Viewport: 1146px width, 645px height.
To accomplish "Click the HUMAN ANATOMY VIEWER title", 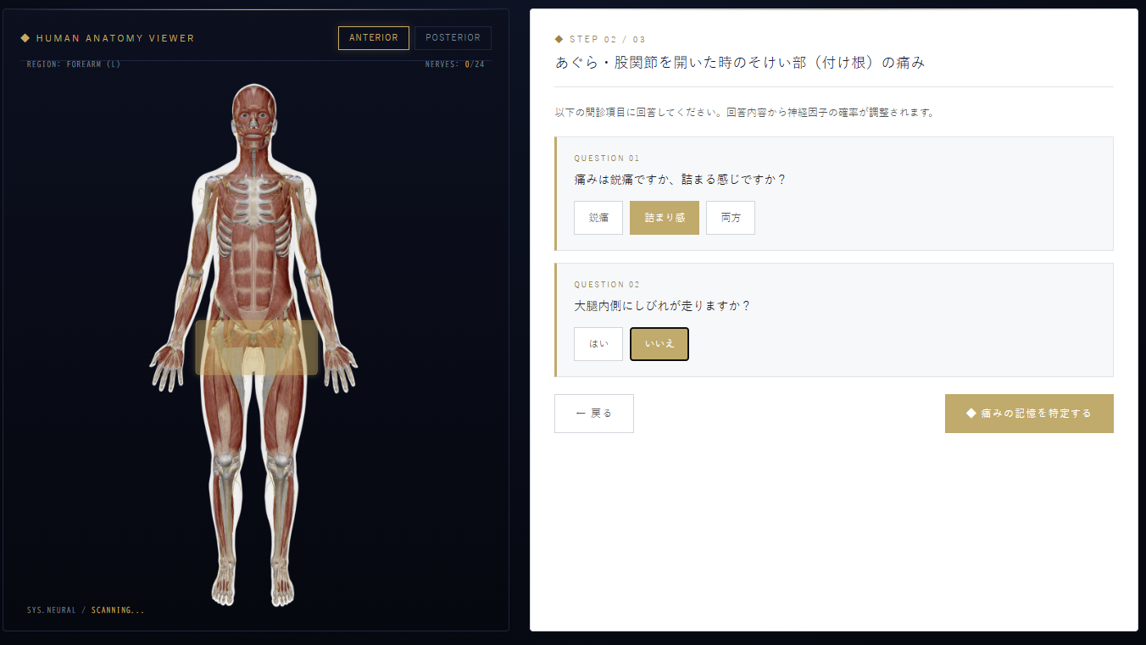I will (115, 38).
